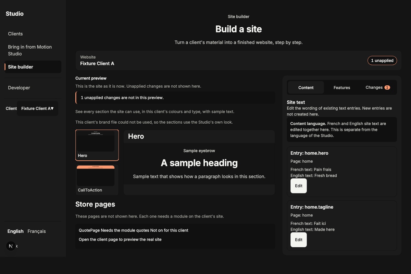Click 'Open the client page to preview' text
Screen dimensions: 411x274
[x=120, y=239]
